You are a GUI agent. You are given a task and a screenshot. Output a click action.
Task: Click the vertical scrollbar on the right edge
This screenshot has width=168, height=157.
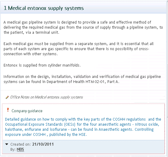point(167,90)
